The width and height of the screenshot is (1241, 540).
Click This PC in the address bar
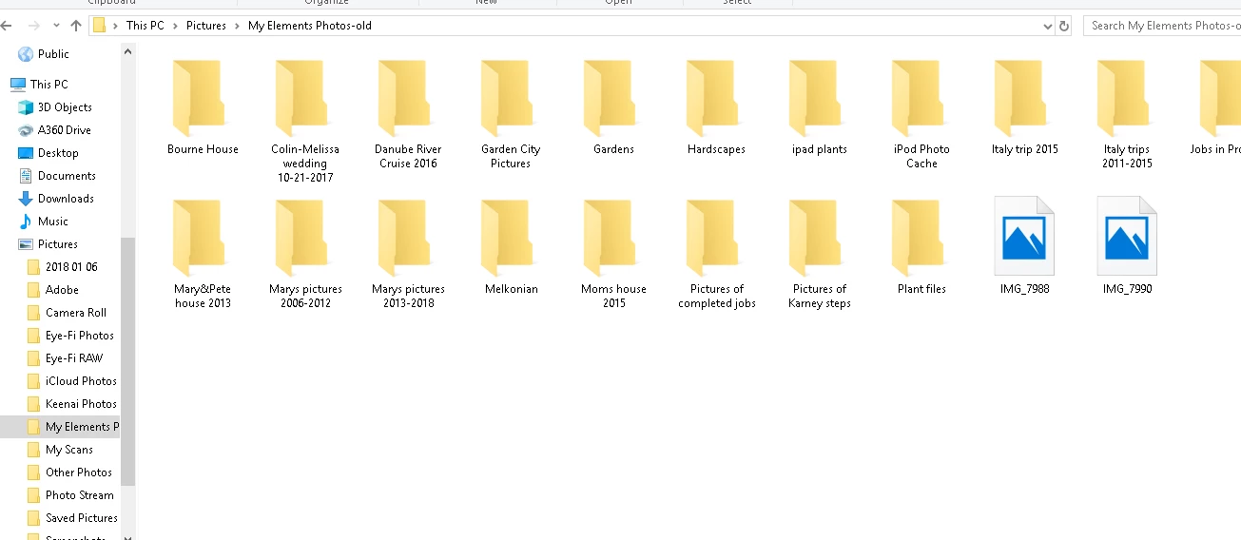pos(145,26)
